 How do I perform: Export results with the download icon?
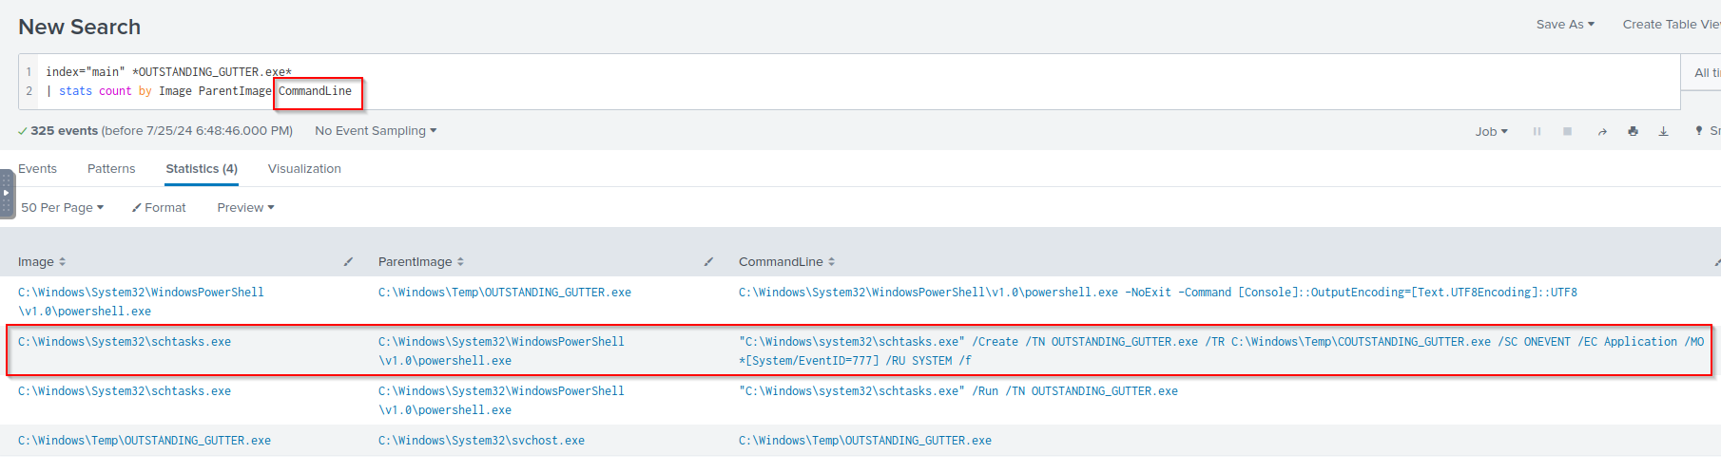1663,131
